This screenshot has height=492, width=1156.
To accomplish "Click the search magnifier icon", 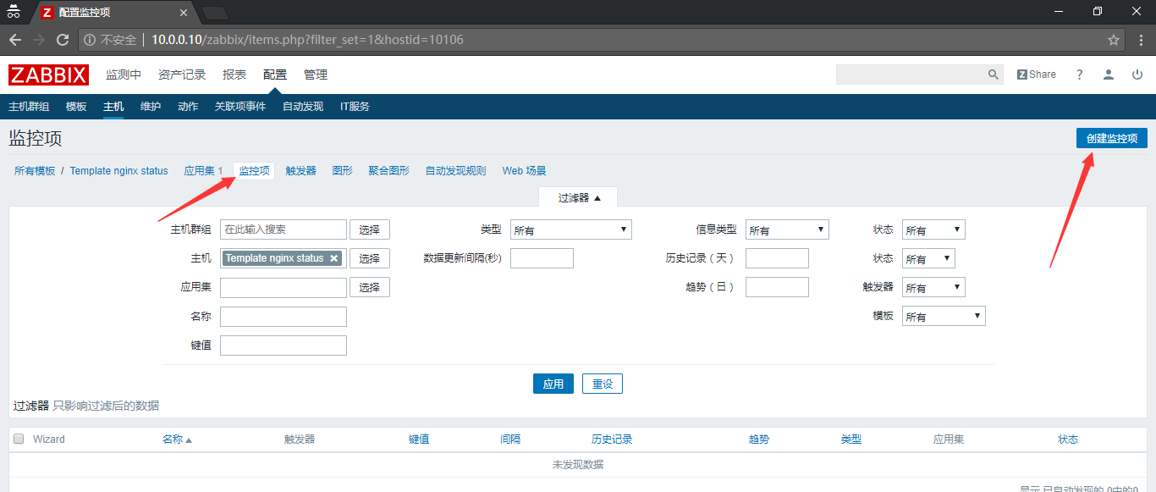I will pyautogui.click(x=994, y=75).
